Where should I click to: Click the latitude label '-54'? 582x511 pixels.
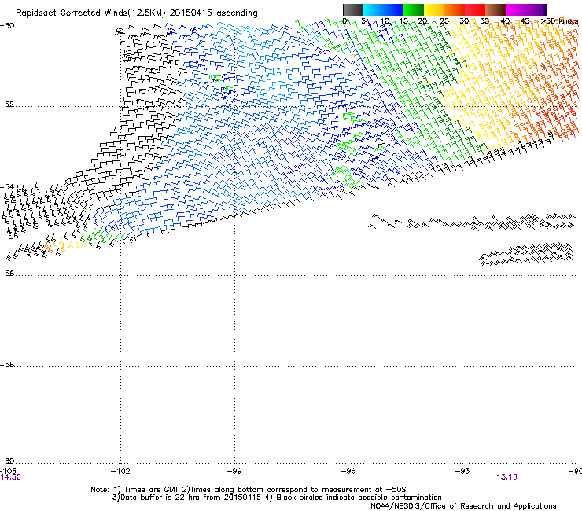7,186
